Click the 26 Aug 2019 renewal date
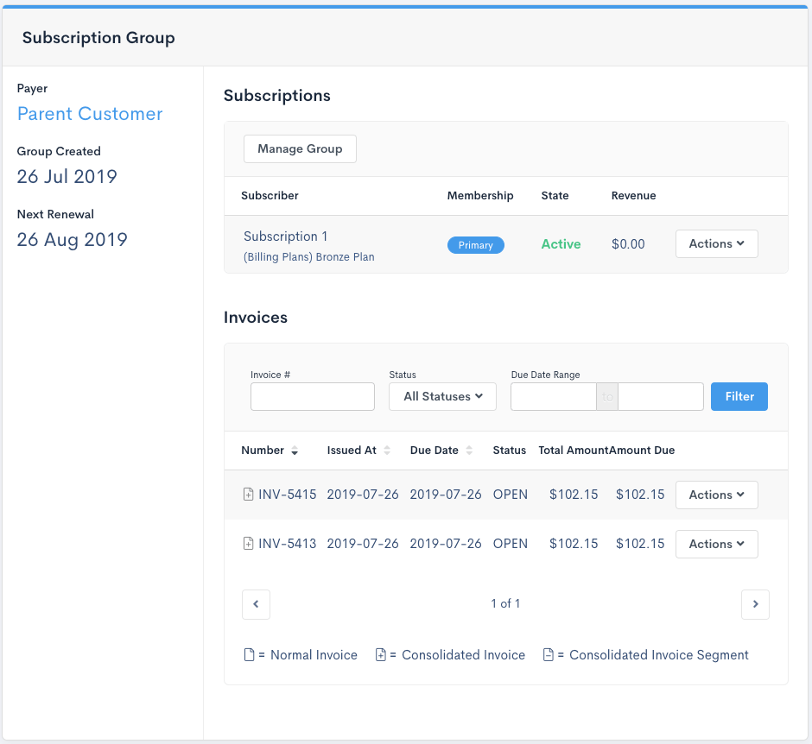 point(72,240)
